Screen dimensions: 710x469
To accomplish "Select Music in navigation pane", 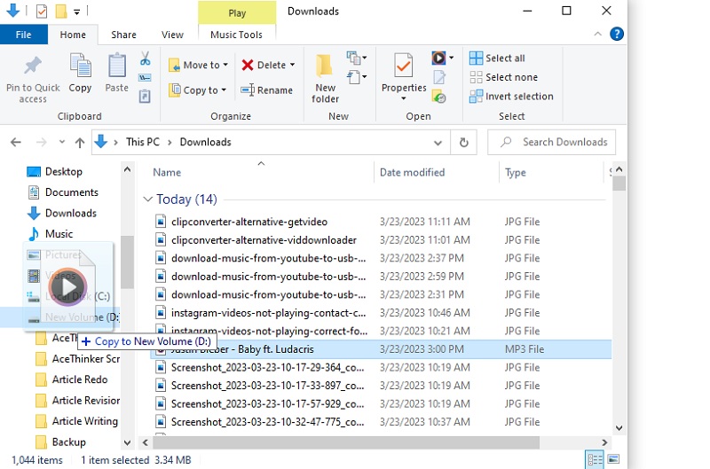I will pyautogui.click(x=50, y=234).
